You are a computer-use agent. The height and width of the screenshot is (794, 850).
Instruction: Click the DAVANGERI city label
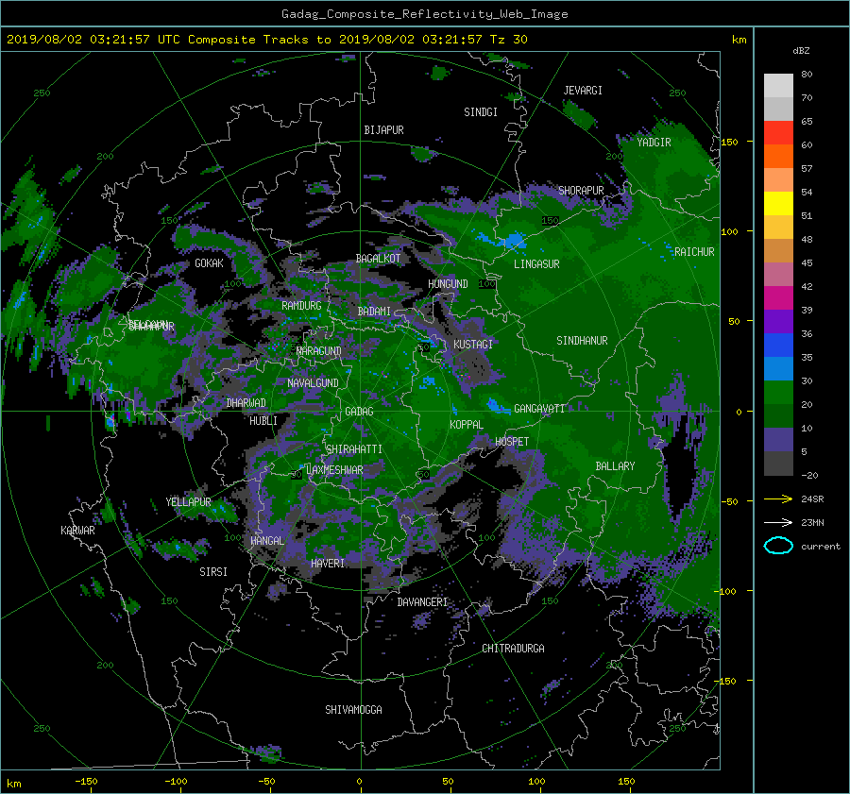(422, 602)
